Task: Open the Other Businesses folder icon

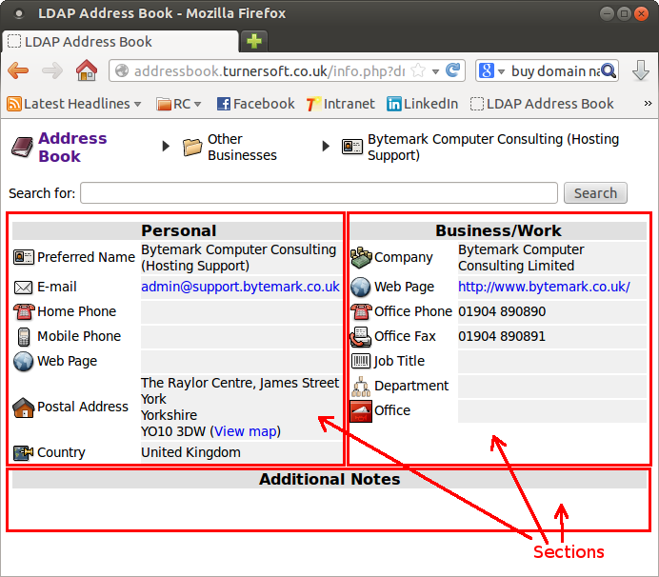Action: click(192, 147)
